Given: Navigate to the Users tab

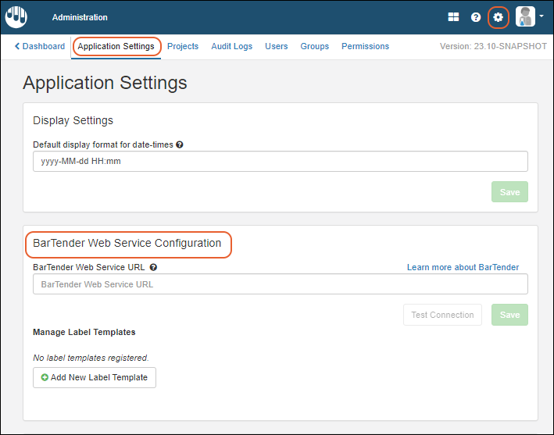Looking at the screenshot, I should 277,46.
